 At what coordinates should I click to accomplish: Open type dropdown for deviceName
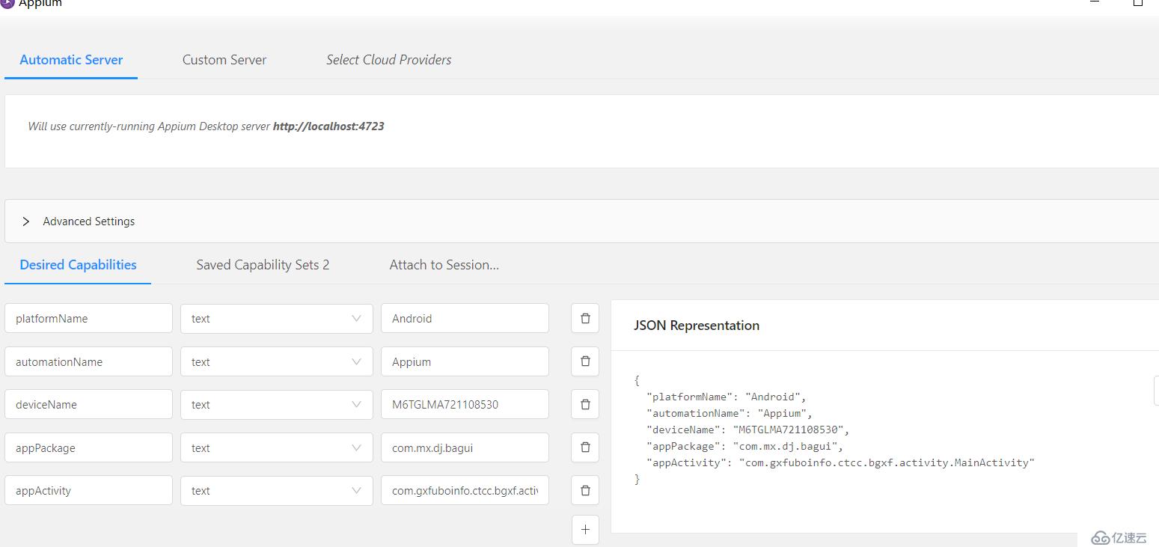(277, 404)
